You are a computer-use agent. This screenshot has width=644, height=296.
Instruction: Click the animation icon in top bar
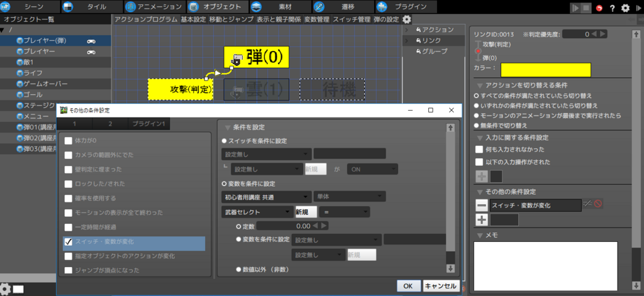click(x=130, y=7)
